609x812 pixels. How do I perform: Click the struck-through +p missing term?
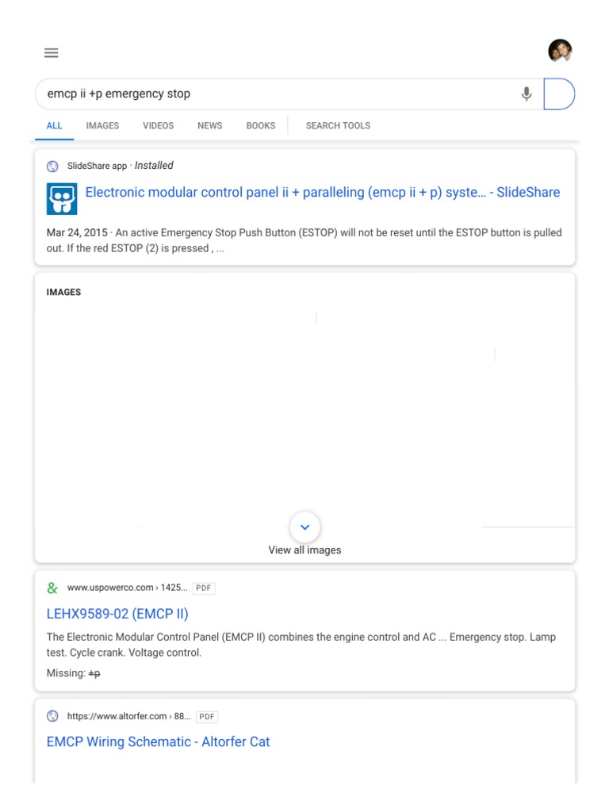[94, 673]
